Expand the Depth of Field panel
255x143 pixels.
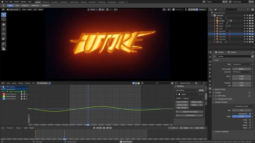[220, 89]
